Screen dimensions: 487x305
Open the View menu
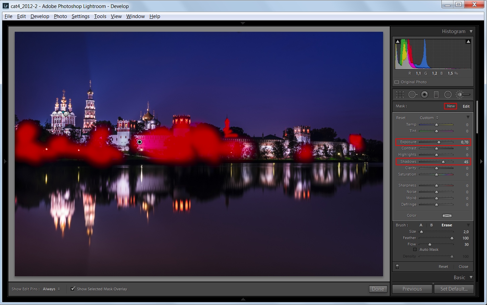pyautogui.click(x=116, y=16)
